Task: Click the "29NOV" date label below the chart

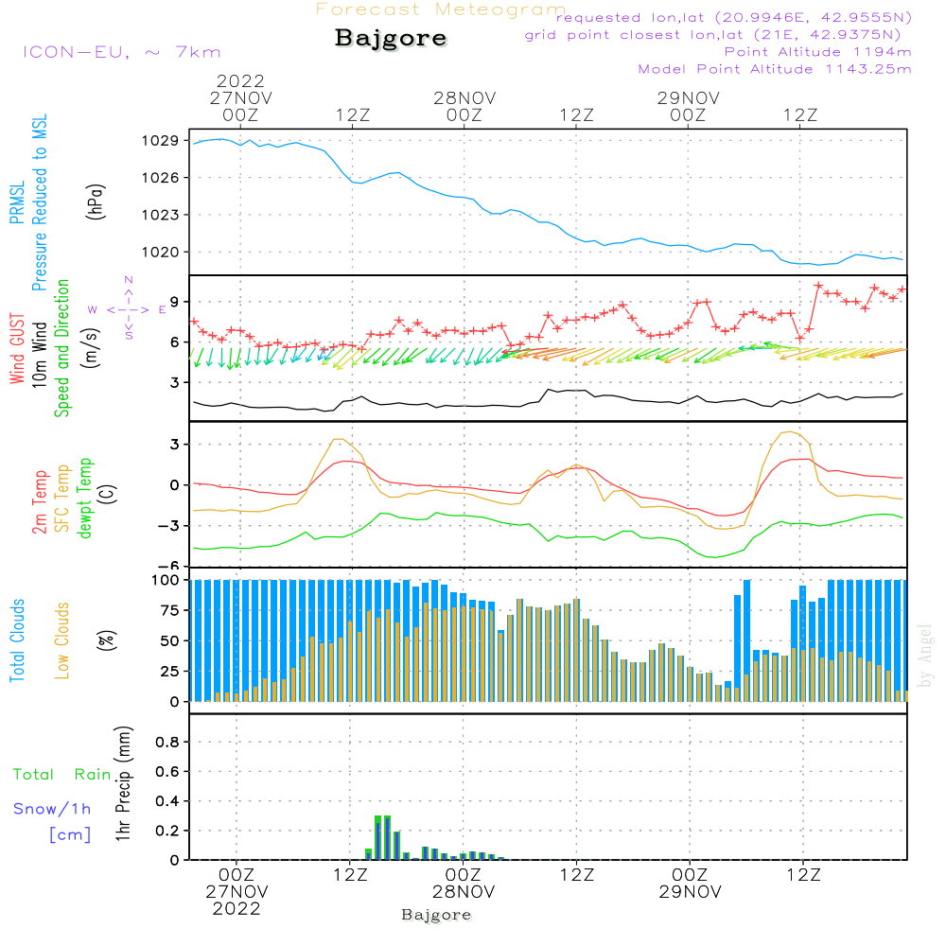Action: [690, 892]
